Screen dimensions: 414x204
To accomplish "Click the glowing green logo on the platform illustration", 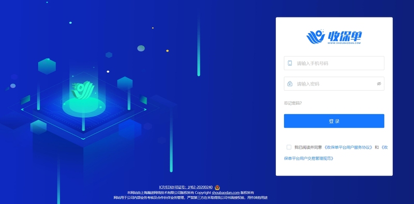I will coord(82,90).
